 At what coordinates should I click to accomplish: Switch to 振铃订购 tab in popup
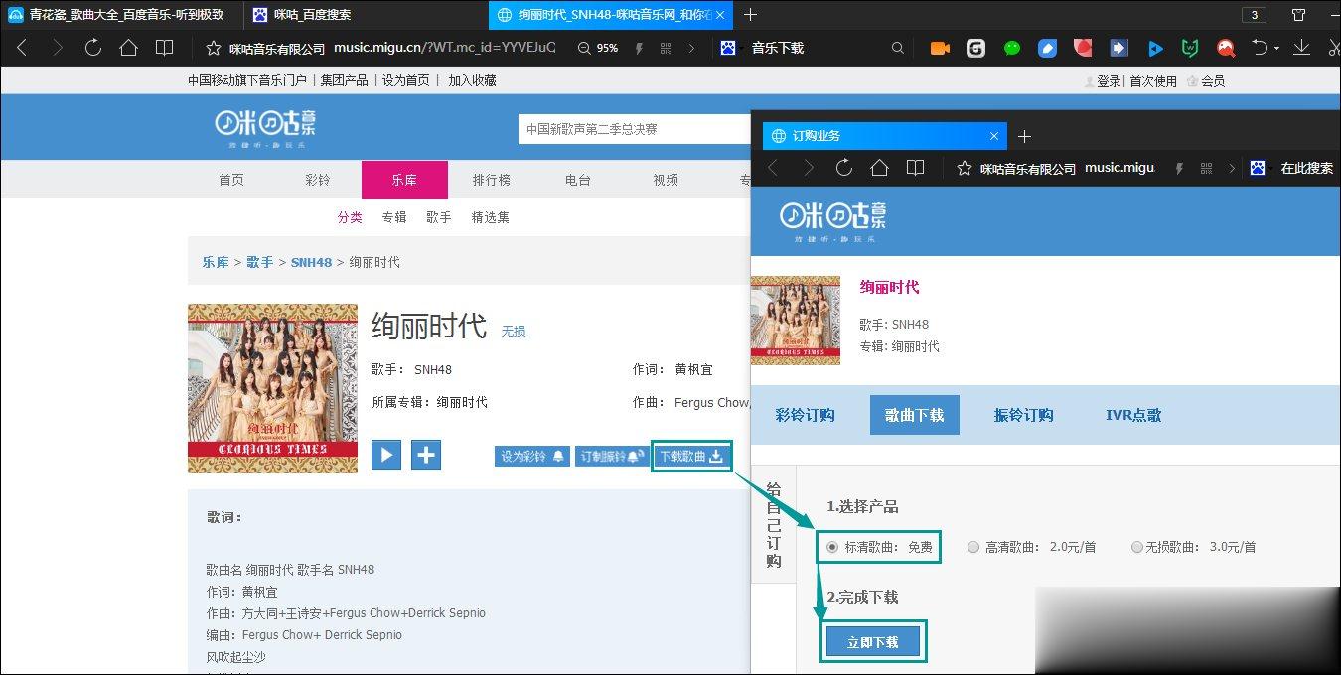1023,415
